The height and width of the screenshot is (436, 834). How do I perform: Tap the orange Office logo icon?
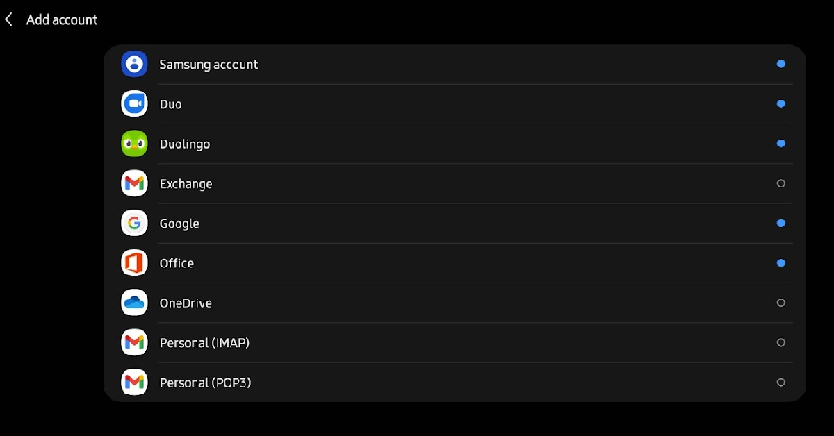(x=134, y=263)
